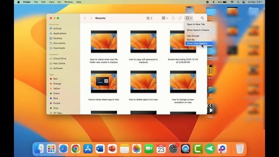Open the Go menu in menu bar
The image size is (279, 157).
click(x=59, y=2)
